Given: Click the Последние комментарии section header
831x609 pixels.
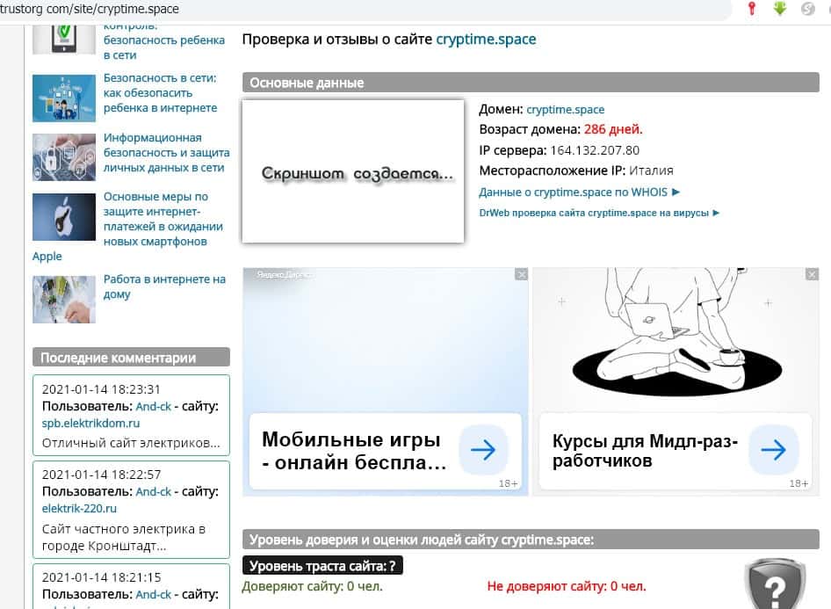Looking at the screenshot, I should tap(131, 358).
